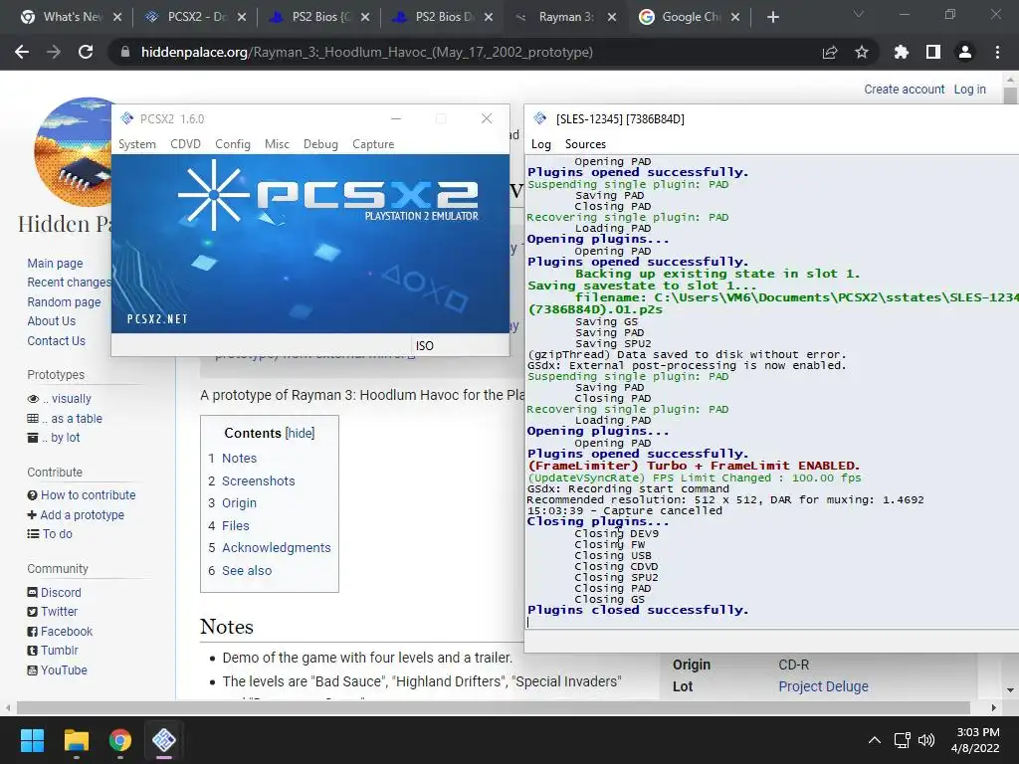Jump to Files in contents
The image size is (1019, 764).
point(235,525)
